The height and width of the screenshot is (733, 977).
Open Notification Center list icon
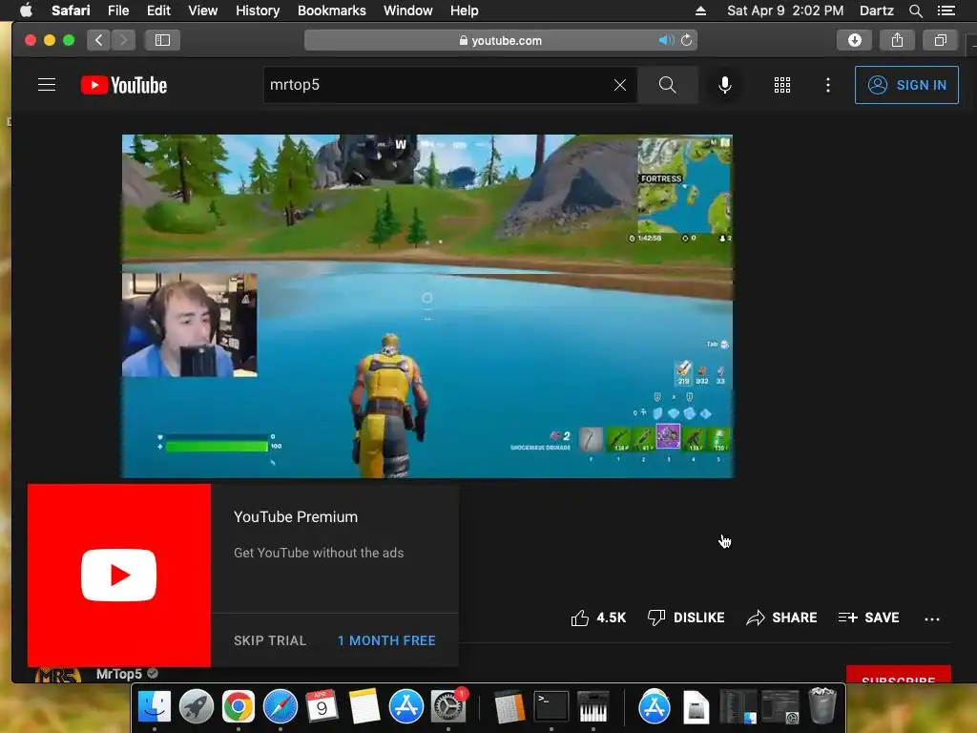[x=946, y=10]
